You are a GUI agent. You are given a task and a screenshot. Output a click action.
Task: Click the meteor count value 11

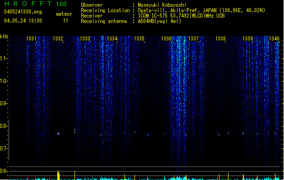coord(65,21)
